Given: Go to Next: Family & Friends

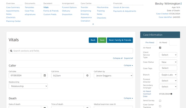Looking at the screenshot, I should [x=120, y=40].
